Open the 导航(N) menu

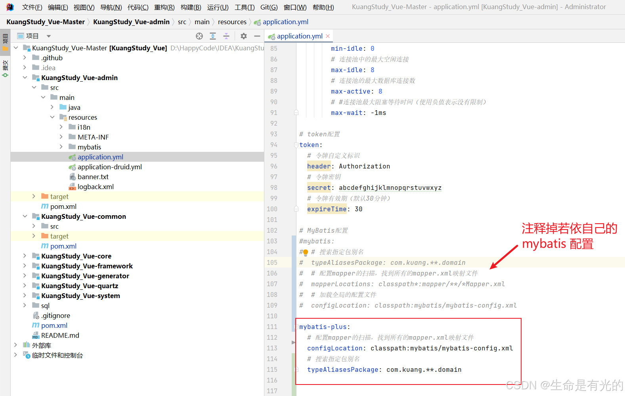pyautogui.click(x=111, y=7)
